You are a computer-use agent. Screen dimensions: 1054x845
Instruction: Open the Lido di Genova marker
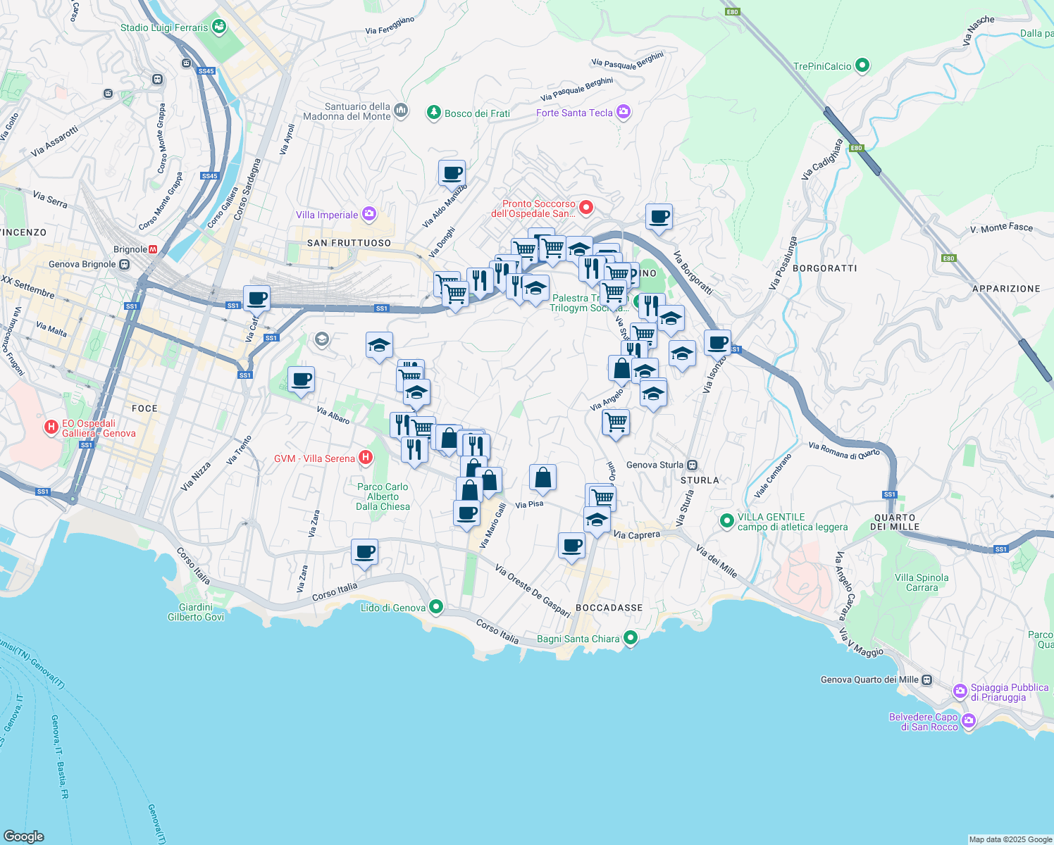click(436, 606)
